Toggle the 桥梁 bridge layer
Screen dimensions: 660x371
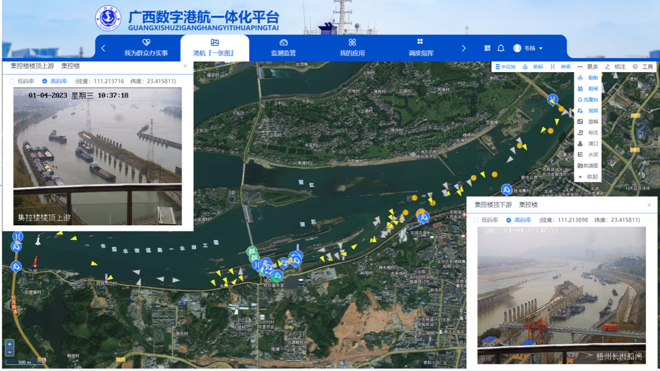(x=560, y=67)
